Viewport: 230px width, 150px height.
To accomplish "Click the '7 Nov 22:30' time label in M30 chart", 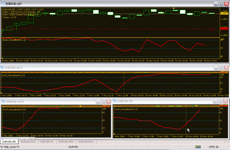I will (x=22, y=136).
